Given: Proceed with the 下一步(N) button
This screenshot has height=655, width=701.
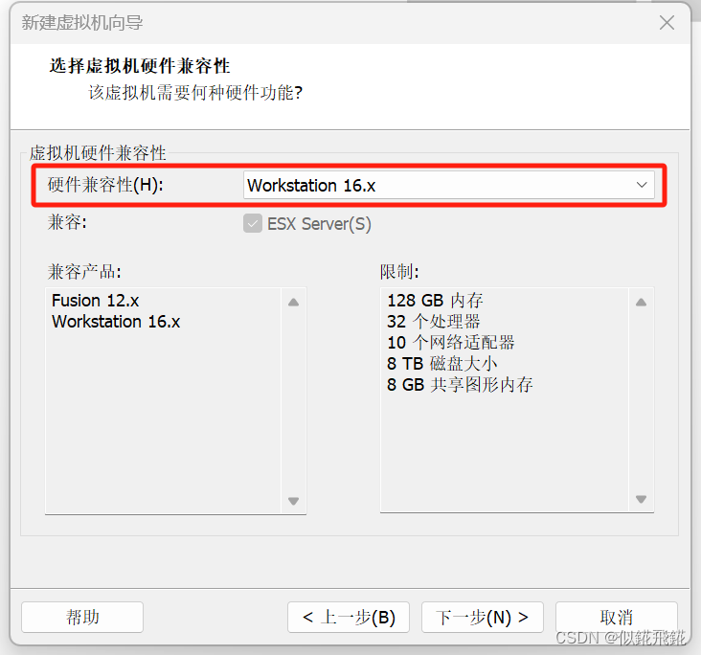Looking at the screenshot, I should 483,617.
